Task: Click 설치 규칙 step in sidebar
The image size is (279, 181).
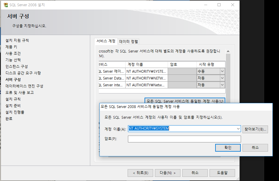Action: pyautogui.click(x=13, y=99)
